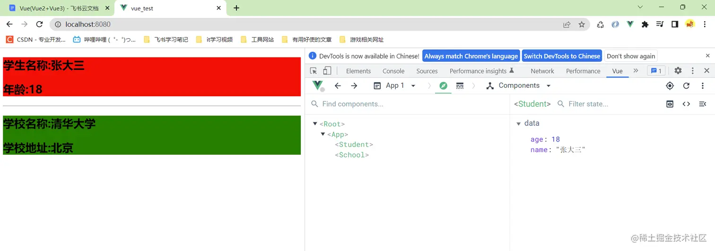Click the share page icon

point(567,25)
